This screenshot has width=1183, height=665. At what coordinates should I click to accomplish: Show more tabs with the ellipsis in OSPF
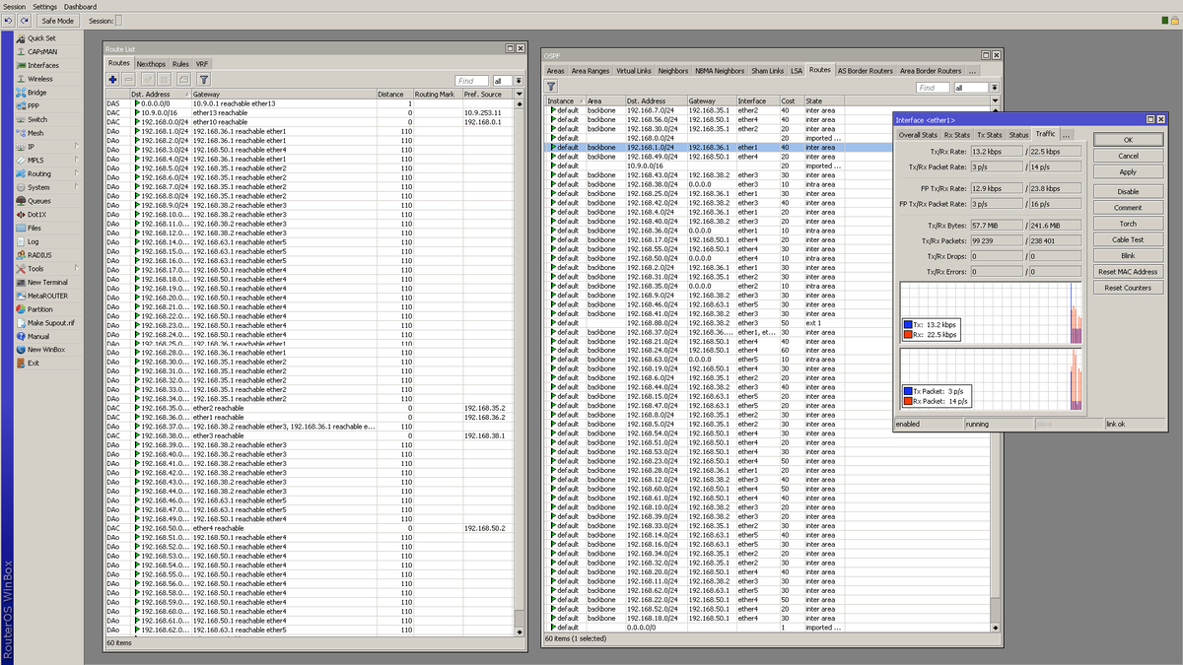[973, 71]
